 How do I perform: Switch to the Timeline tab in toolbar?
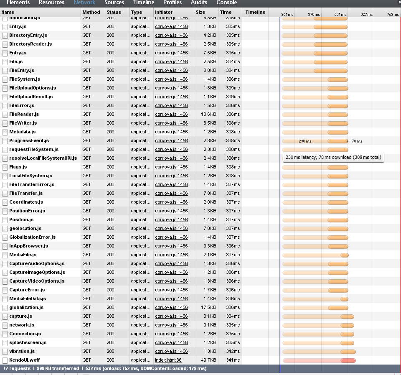[x=144, y=3]
